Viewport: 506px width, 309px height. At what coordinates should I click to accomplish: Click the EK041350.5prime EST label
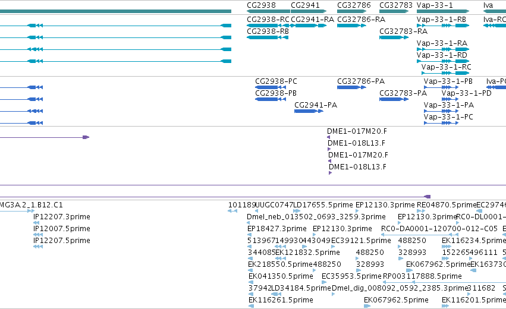pyautogui.click(x=281, y=276)
